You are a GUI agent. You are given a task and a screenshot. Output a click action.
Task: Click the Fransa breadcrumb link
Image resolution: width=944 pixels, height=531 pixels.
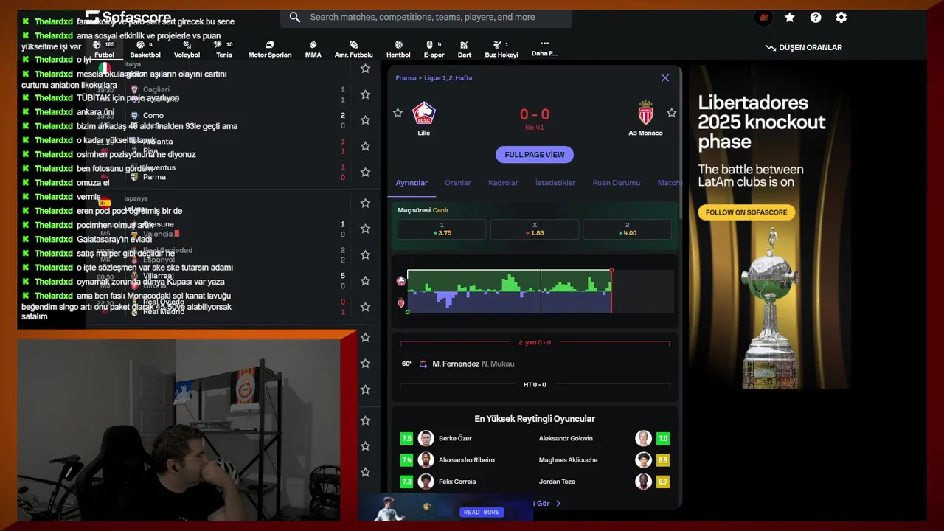(406, 78)
